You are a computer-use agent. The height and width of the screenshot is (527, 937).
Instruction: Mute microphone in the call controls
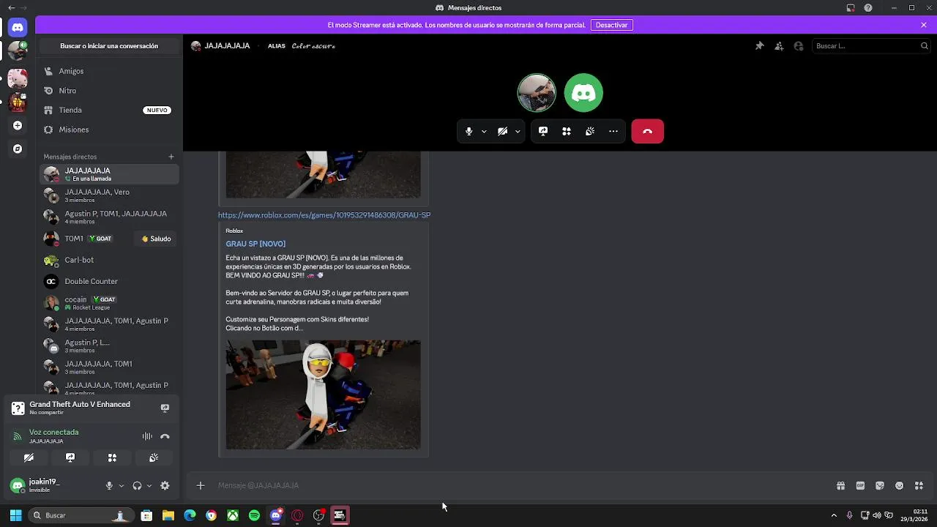click(x=469, y=131)
